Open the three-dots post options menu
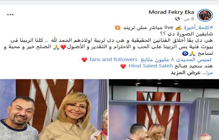This screenshot has height=140, width=219. coord(10,15)
